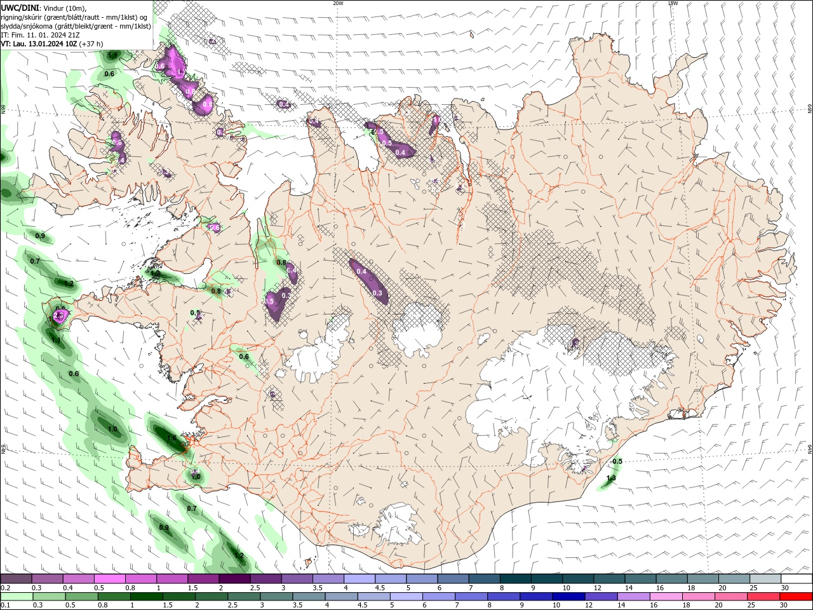
Task: Choose the crimson 25–30 swatch in the rain scale
Action: coord(763,597)
